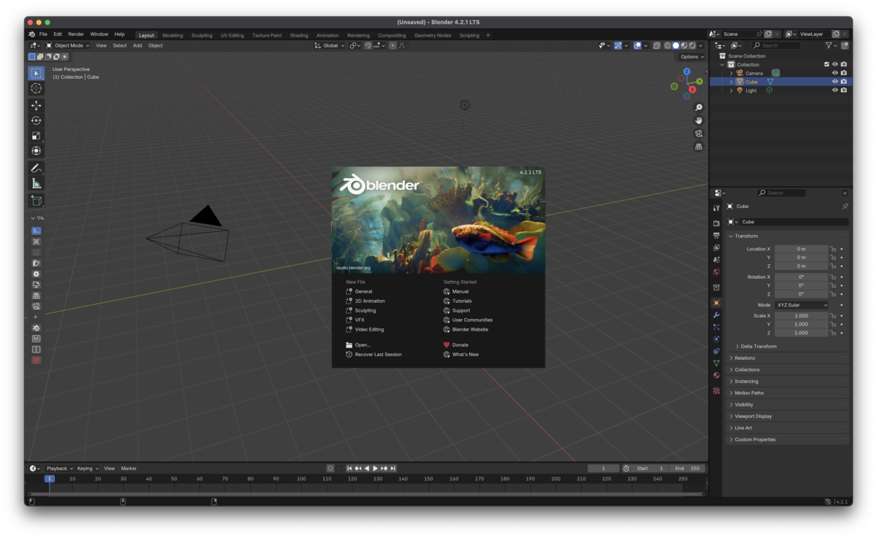The width and height of the screenshot is (877, 538).
Task: Open the viewport Options dropdown
Action: pos(691,57)
